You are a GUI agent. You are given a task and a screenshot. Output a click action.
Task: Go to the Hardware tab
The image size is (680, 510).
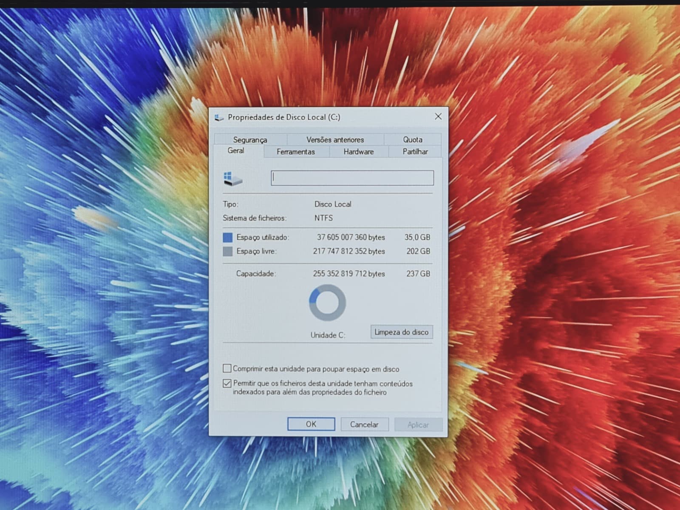coord(359,152)
